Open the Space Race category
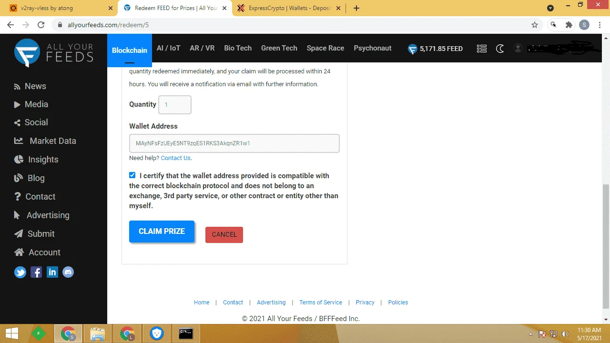610x343 pixels. pyautogui.click(x=325, y=48)
